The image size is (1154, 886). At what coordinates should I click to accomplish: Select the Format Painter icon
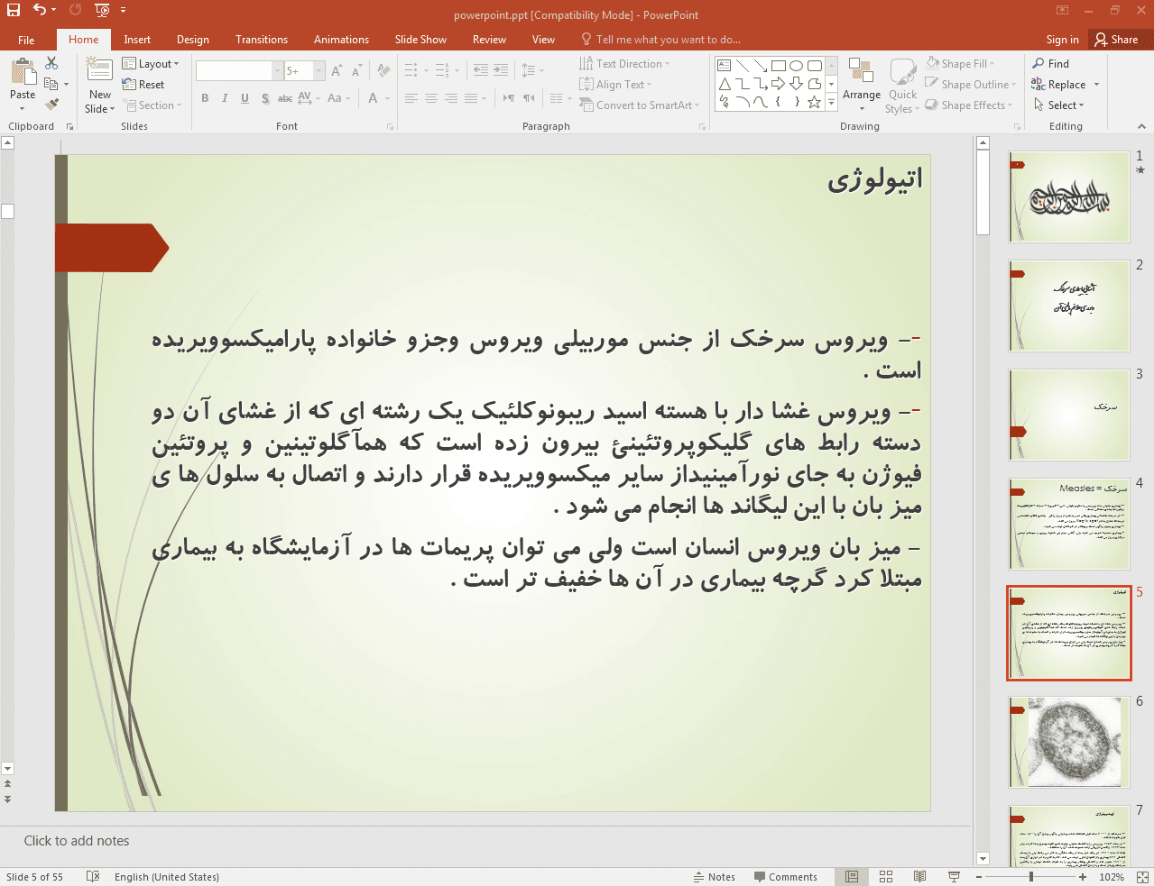pos(51,102)
